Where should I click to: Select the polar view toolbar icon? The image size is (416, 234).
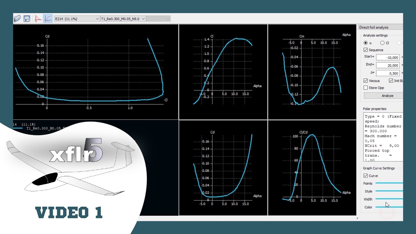coord(48,19)
